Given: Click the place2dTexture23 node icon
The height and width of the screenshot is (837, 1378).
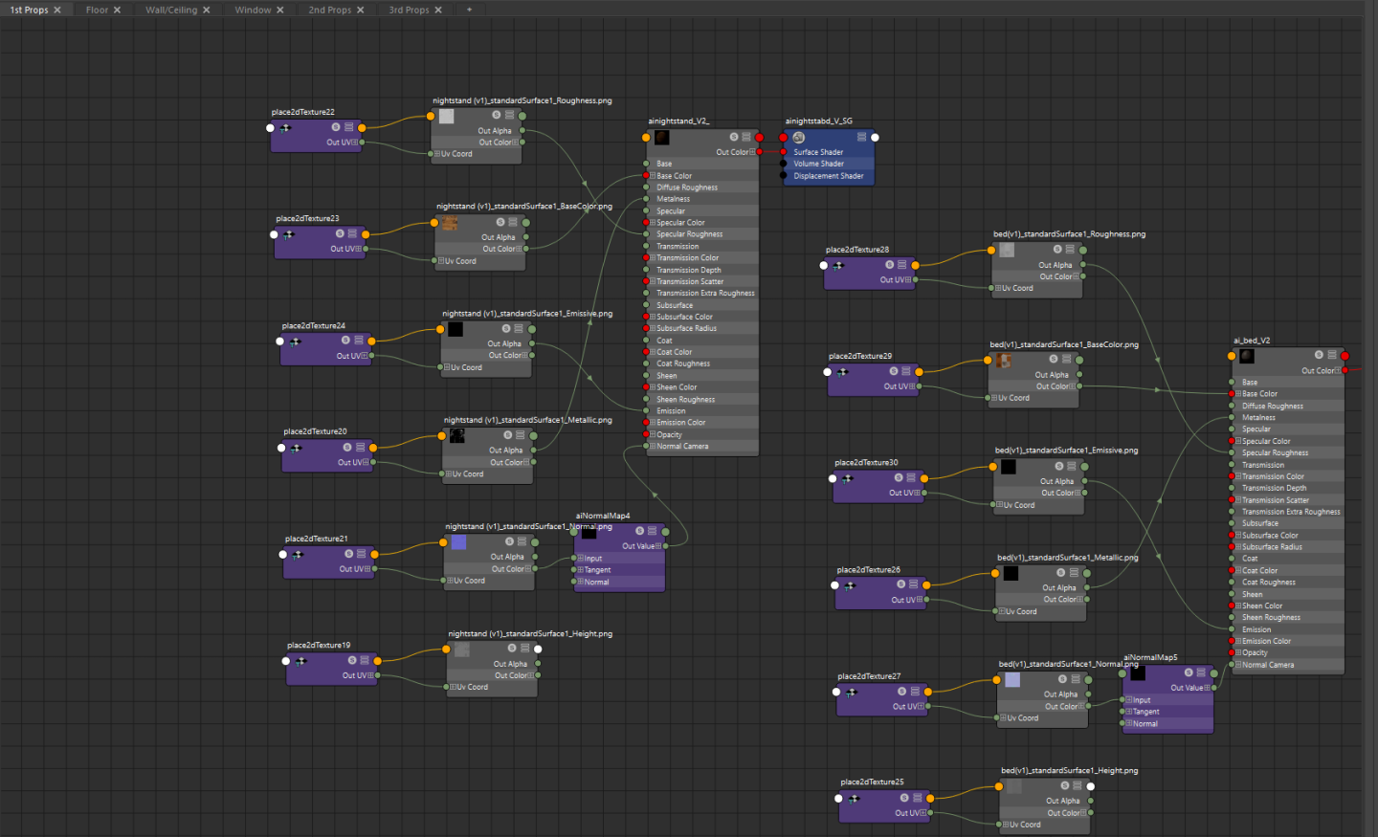Looking at the screenshot, I should pyautogui.click(x=289, y=234).
